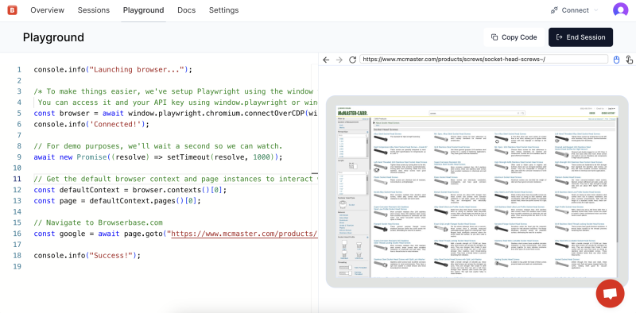This screenshot has width=636, height=313.
Task: Open the Overview tab
Action: coord(47,10)
